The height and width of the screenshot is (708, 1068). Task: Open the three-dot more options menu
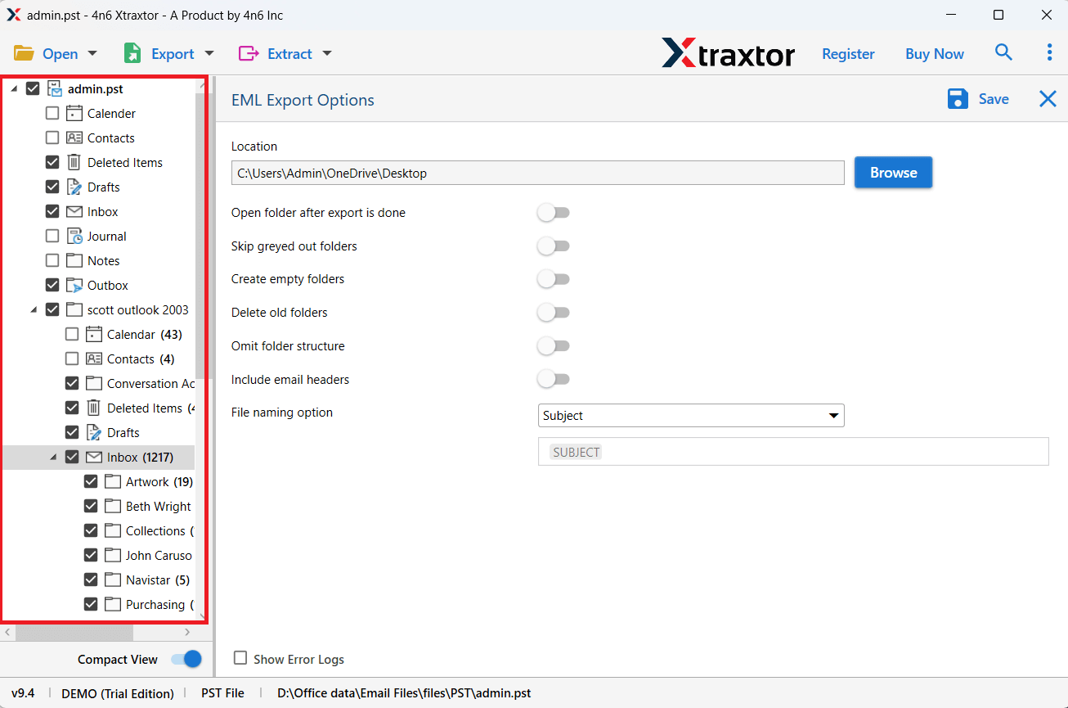(1049, 53)
